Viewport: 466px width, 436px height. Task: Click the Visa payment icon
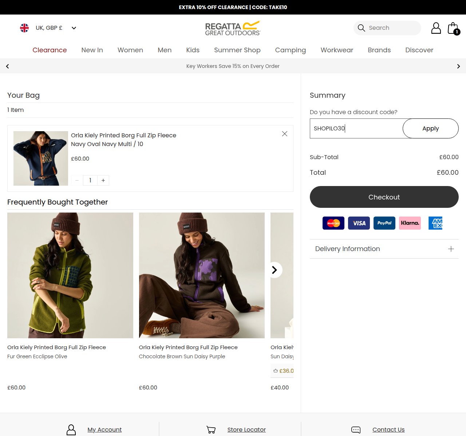tap(359, 223)
